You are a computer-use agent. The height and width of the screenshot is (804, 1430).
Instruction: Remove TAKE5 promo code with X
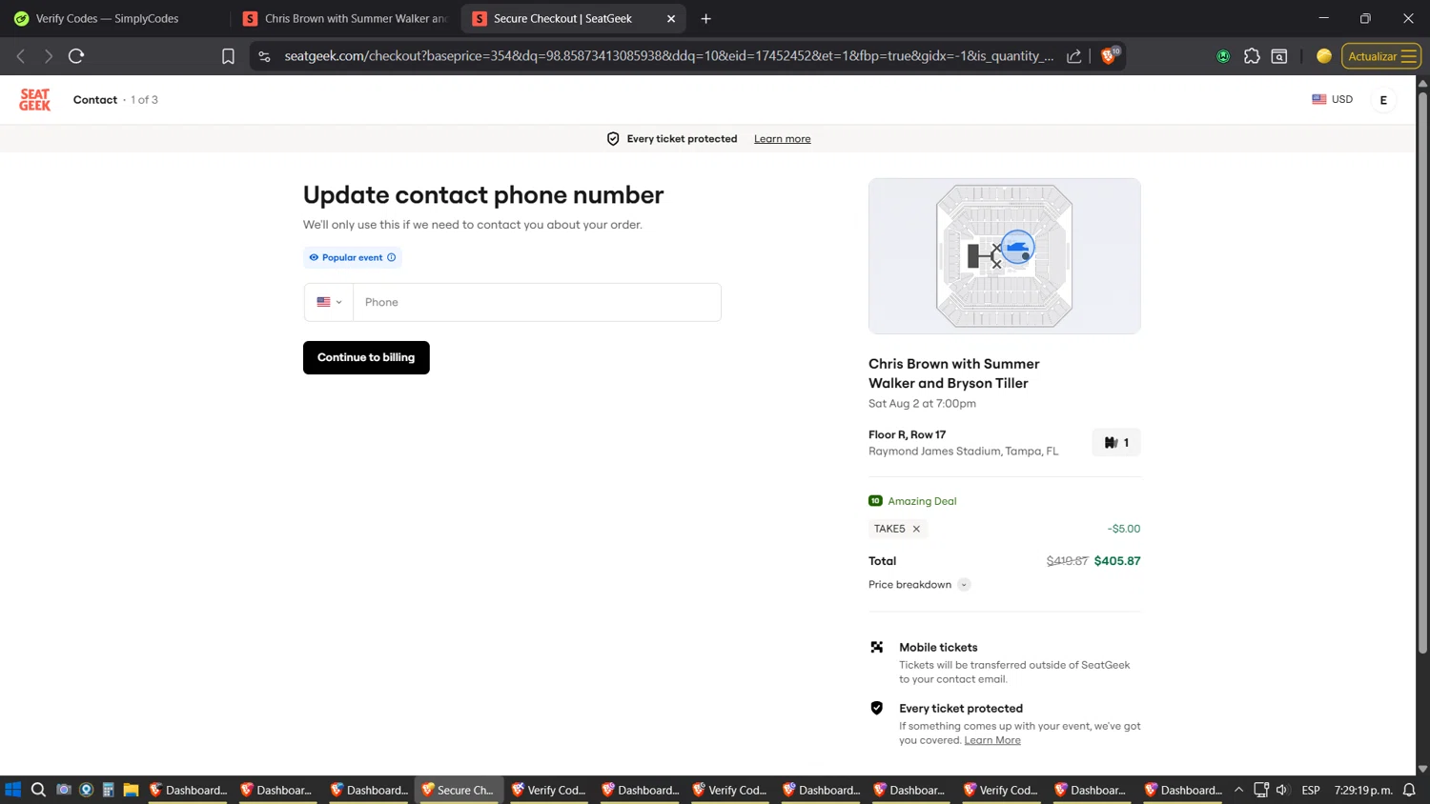tap(916, 529)
